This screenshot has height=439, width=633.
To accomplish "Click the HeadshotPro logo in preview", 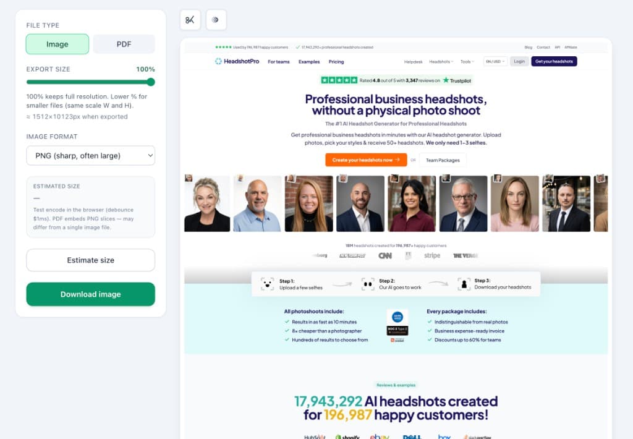I will [x=237, y=61].
